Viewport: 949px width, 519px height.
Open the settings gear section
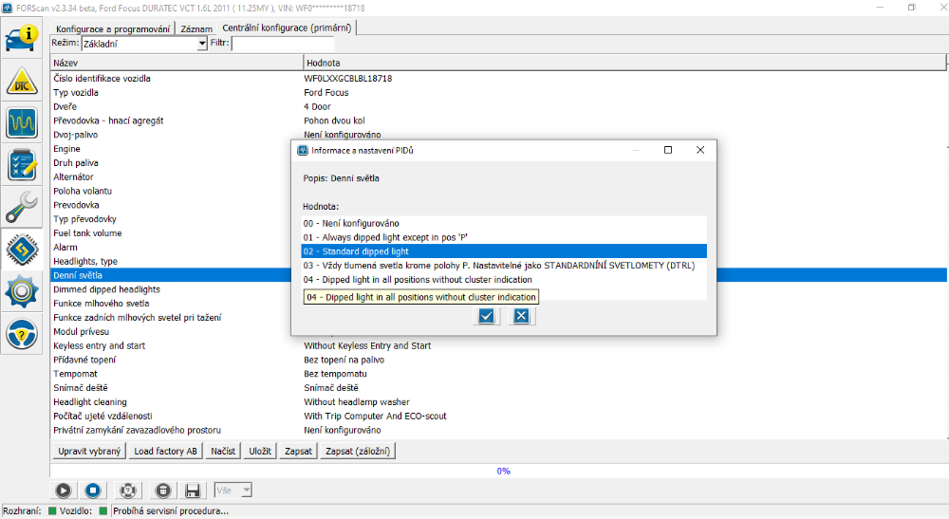click(21, 290)
